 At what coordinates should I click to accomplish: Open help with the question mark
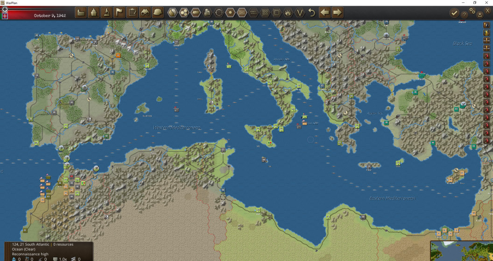464,14
